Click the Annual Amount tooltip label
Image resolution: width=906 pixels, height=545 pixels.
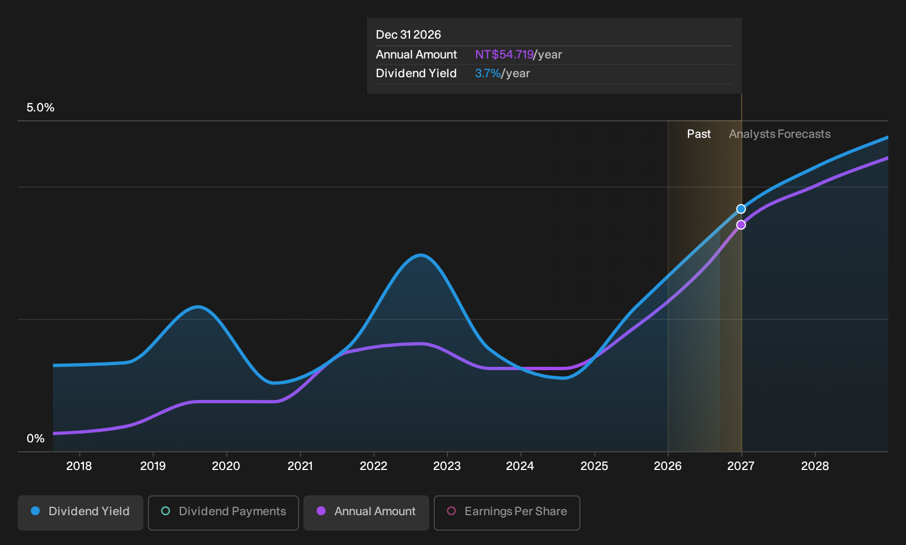click(x=417, y=55)
